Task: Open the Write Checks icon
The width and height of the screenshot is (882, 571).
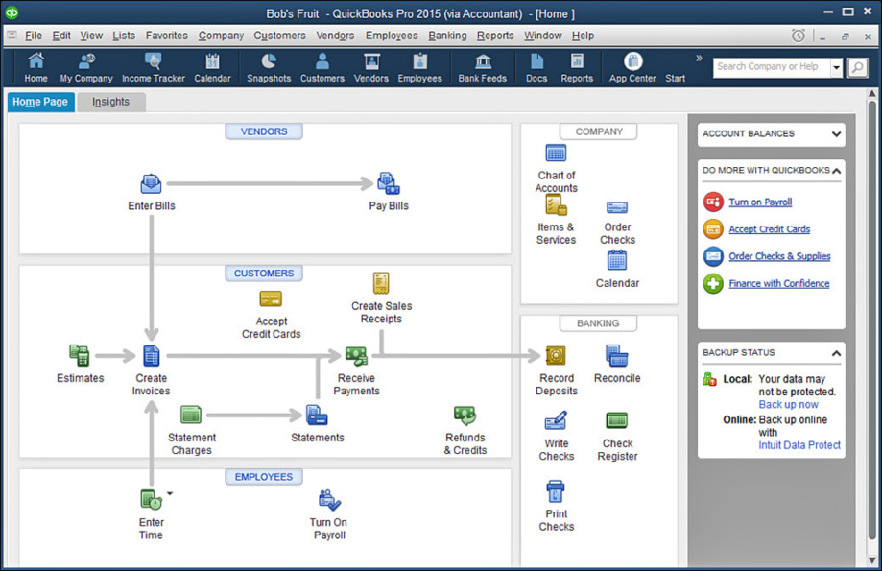Action: pos(556,422)
